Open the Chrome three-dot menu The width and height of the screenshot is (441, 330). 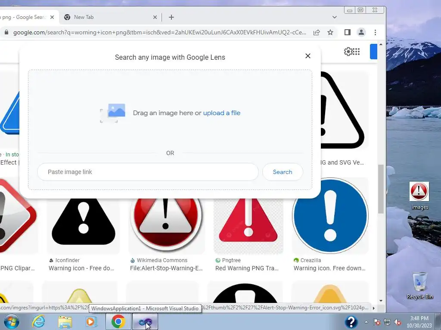pyautogui.click(x=375, y=32)
